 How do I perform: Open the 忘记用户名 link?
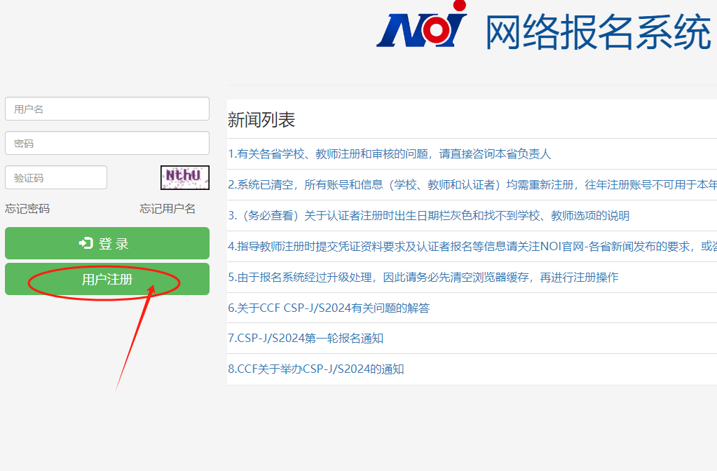click(x=168, y=209)
